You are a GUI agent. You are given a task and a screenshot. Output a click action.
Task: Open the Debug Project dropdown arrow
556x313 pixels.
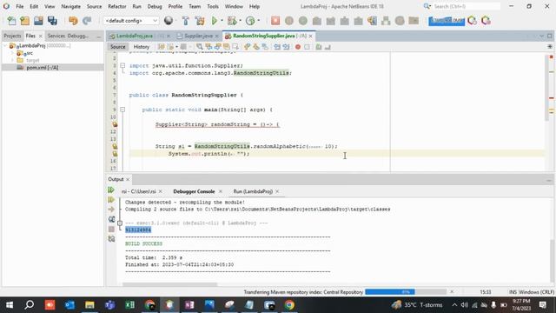[x=240, y=21]
